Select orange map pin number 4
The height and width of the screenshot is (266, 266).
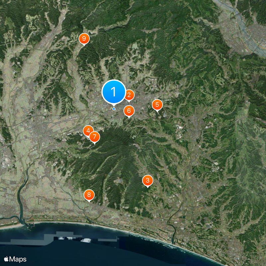87,131
